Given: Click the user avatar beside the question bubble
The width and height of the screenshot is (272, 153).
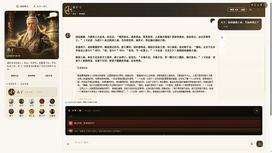Looking at the screenshot, I should (x=213, y=21).
